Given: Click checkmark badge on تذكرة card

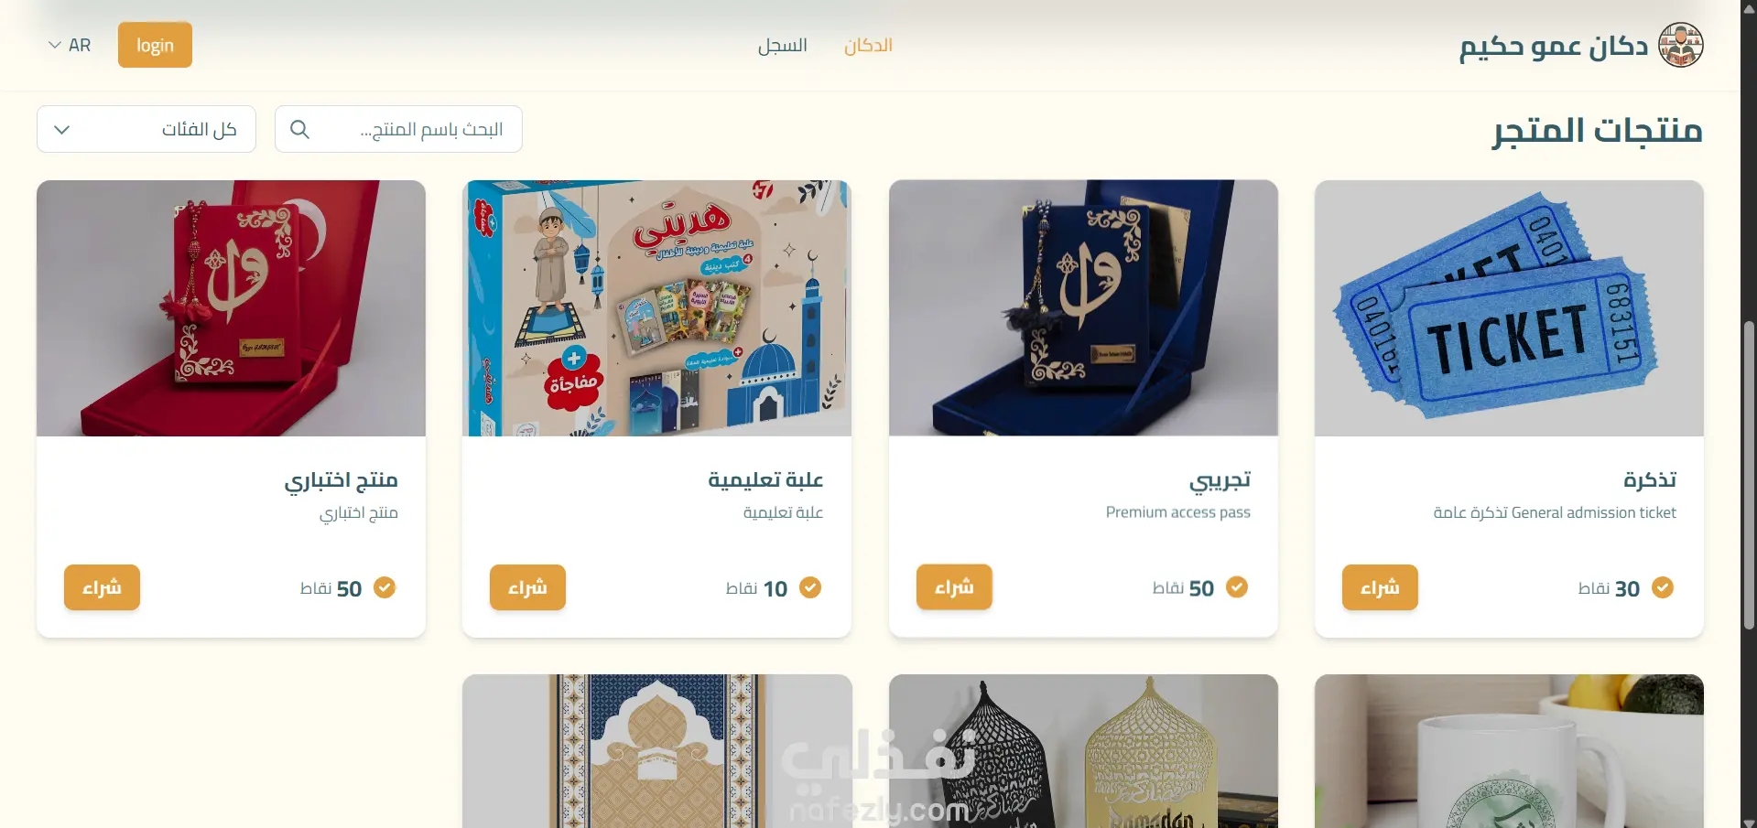Looking at the screenshot, I should (x=1663, y=587).
